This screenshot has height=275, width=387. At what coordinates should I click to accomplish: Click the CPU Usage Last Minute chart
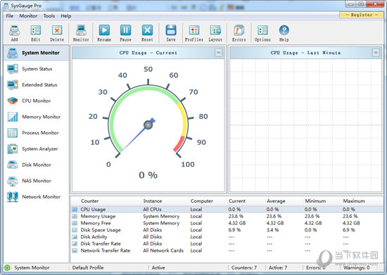coord(305,125)
